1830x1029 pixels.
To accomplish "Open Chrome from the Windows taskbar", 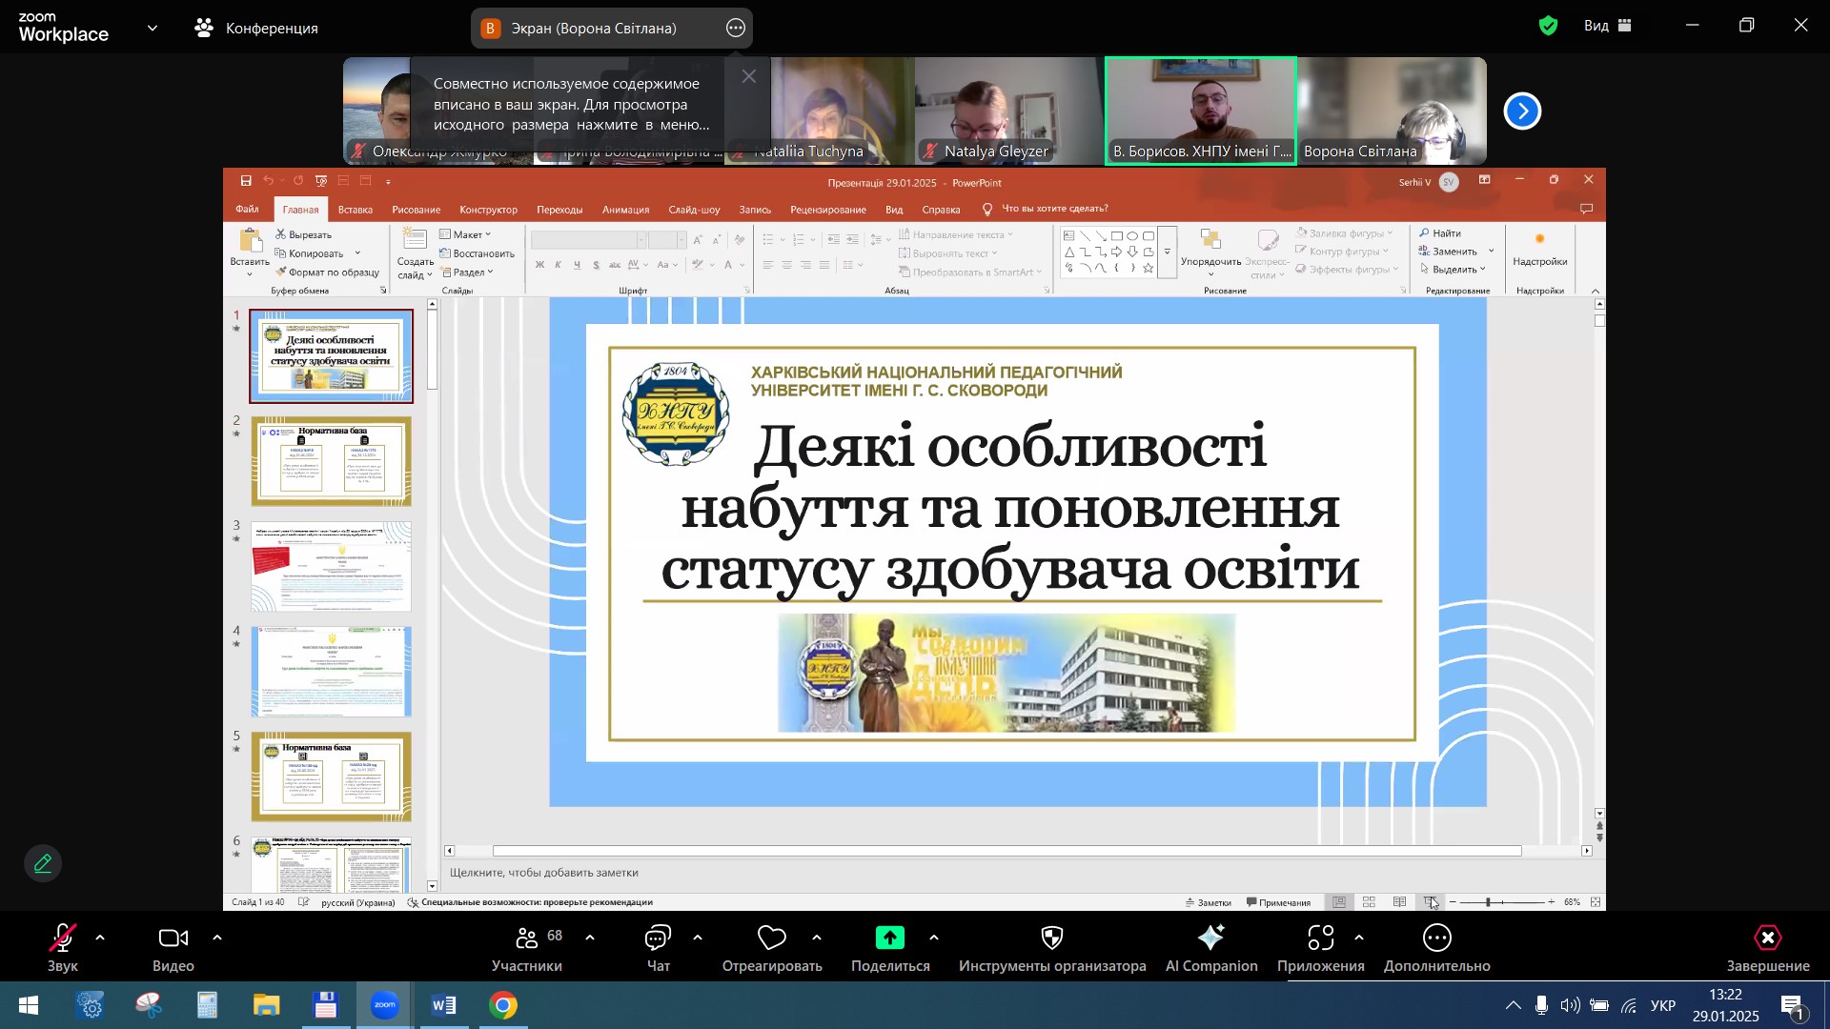I will tap(503, 1006).
